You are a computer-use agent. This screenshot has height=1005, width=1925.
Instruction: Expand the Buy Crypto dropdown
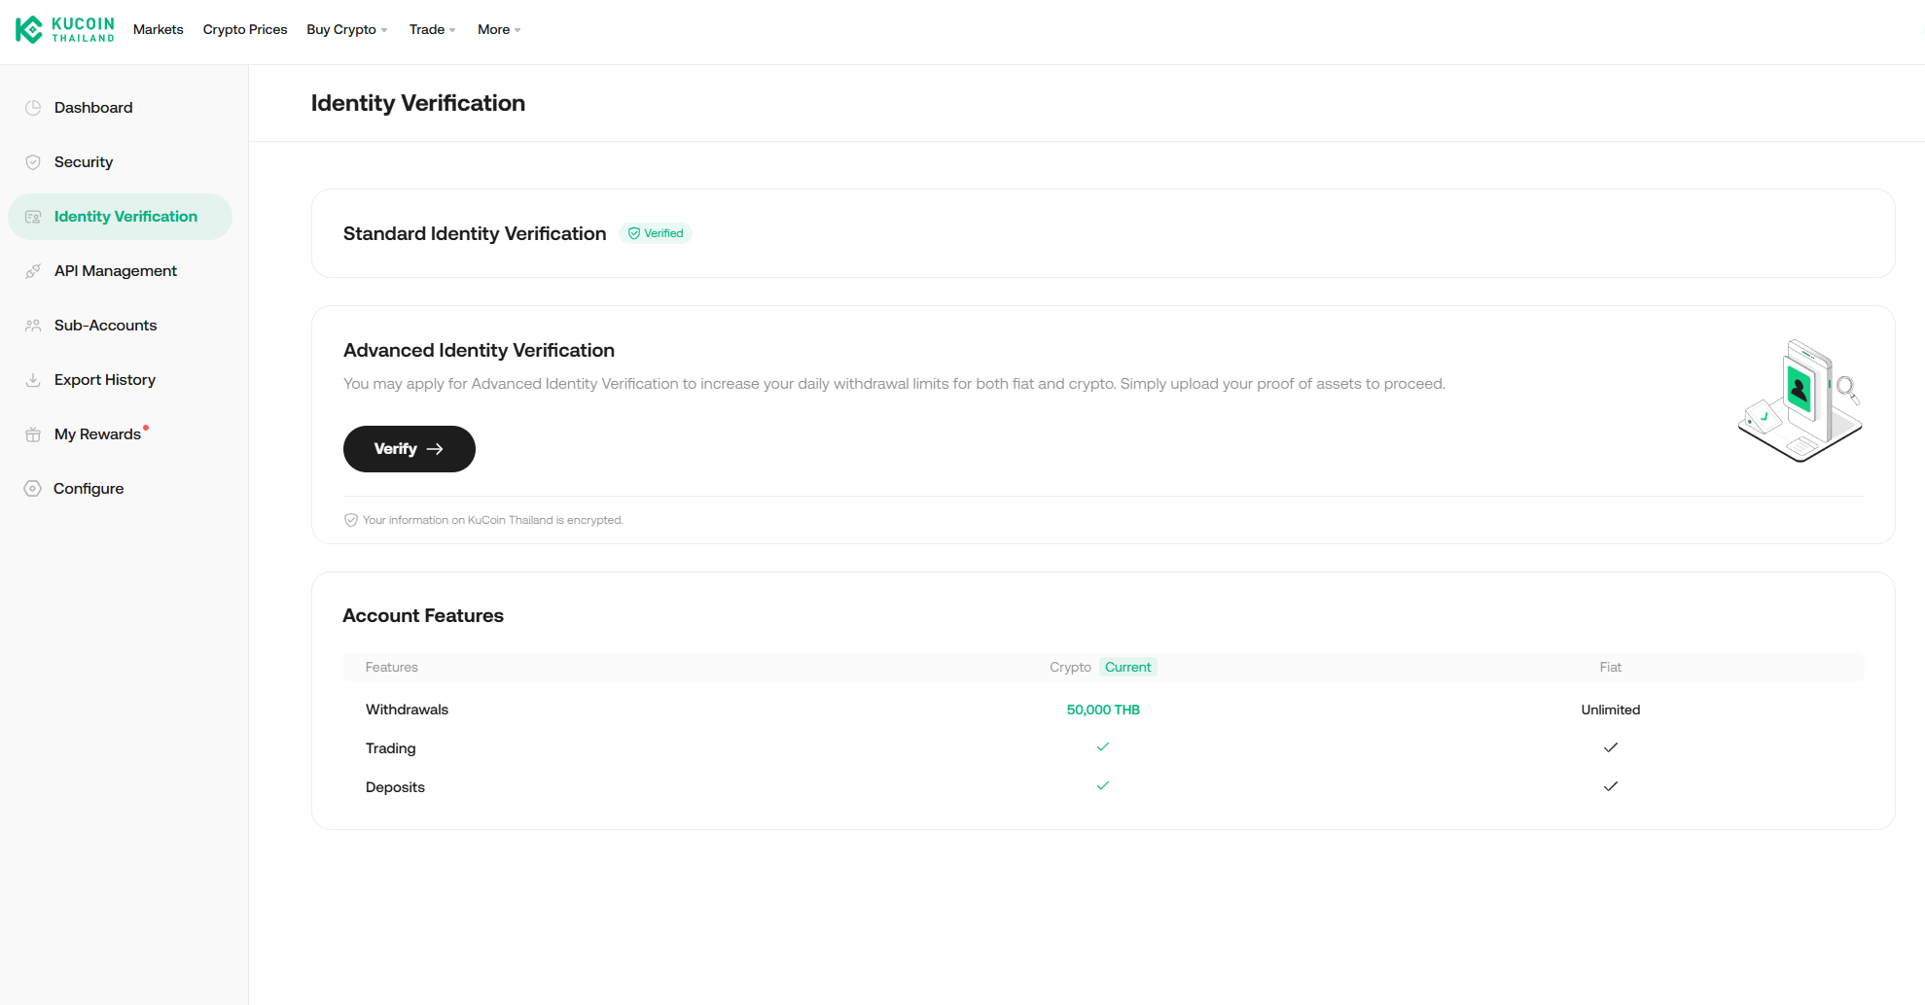point(346,30)
